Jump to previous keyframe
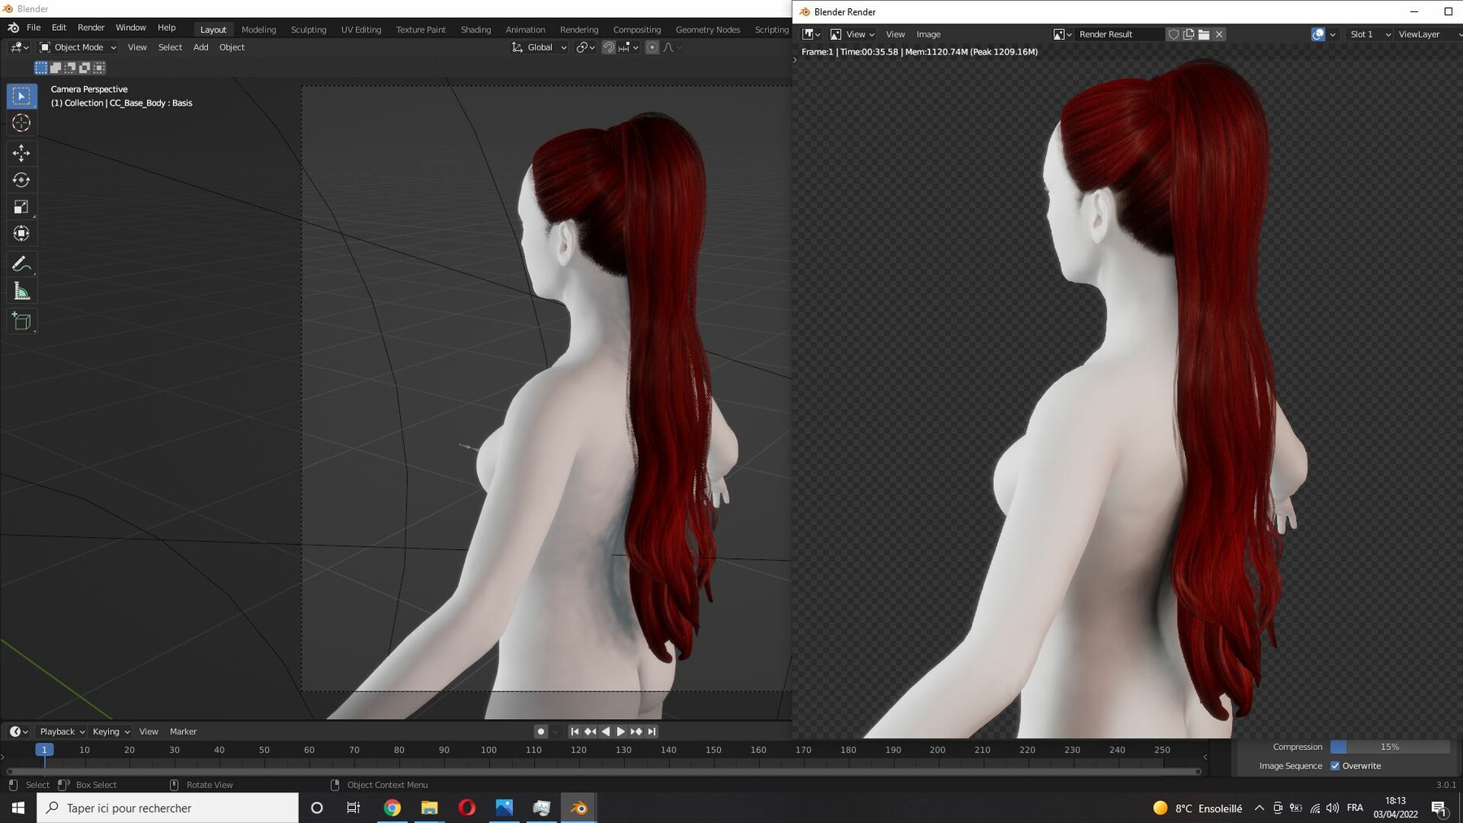The width and height of the screenshot is (1463, 823). (x=590, y=731)
